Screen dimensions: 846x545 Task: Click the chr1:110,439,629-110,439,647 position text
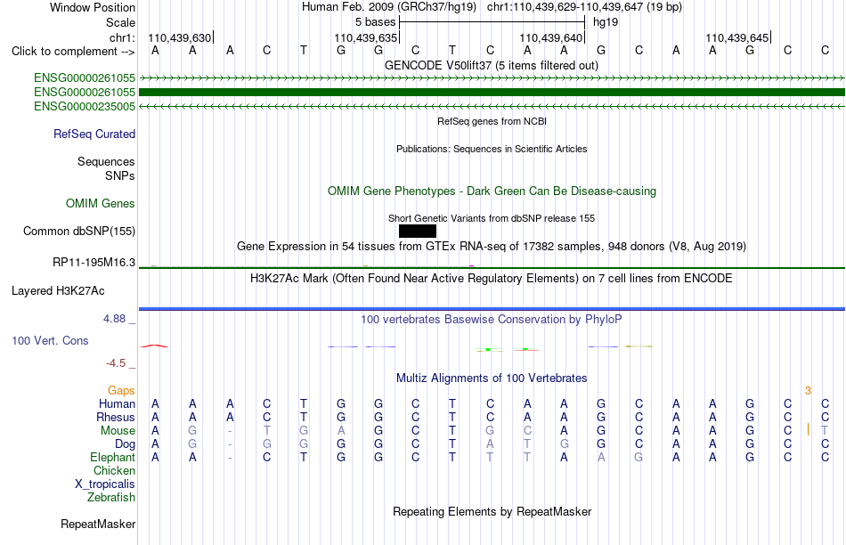click(584, 7)
